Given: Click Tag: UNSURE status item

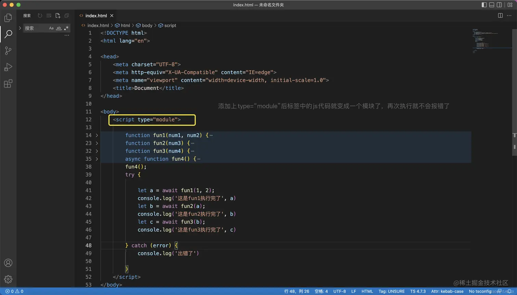Looking at the screenshot, I should (392, 291).
